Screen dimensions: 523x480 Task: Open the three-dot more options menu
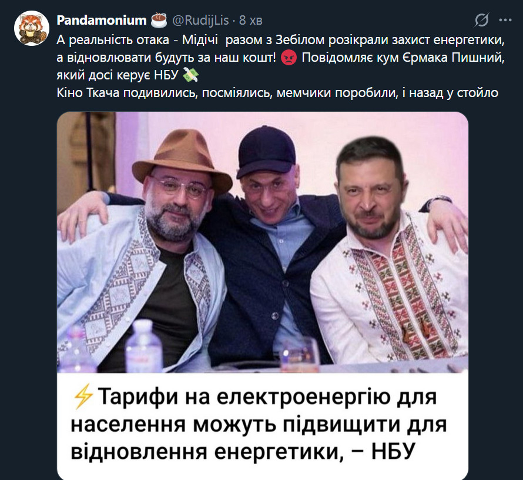point(505,20)
